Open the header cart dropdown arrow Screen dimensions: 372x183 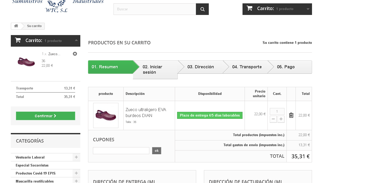tap(308, 9)
